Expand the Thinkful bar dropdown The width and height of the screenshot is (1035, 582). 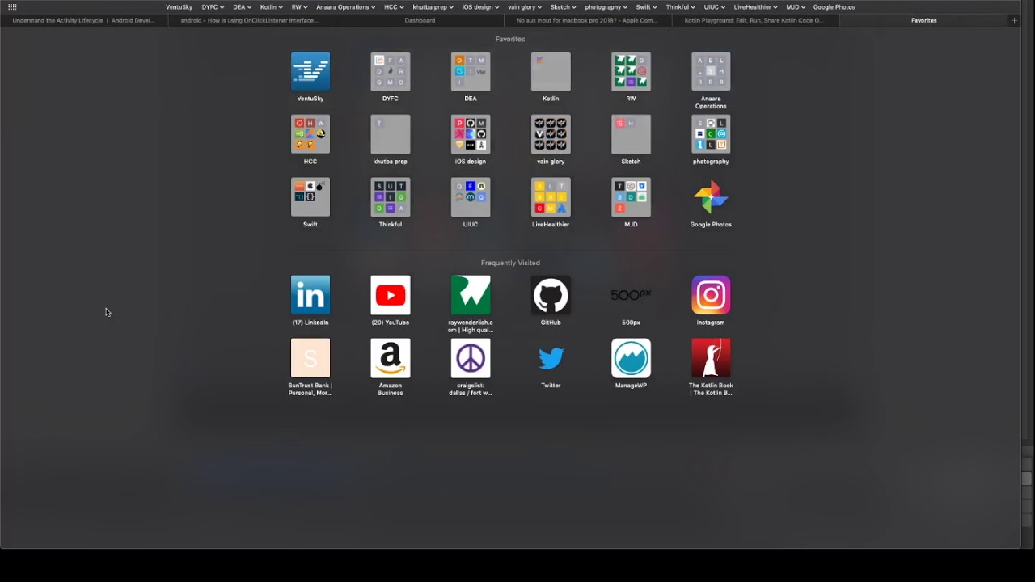[x=680, y=7]
